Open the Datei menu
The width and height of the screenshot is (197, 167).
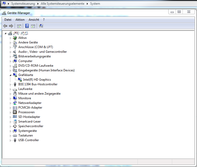tap(8, 20)
